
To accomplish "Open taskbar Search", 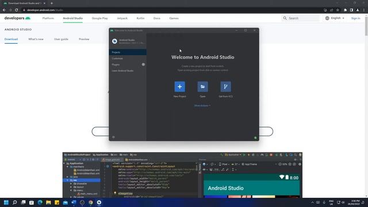I will tap(14, 202).
